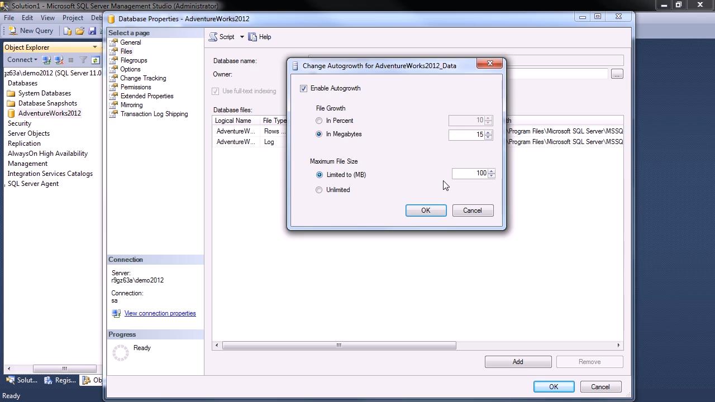Click the Script icon in dialog toolbar
Screen dimensions: 715x402
pyautogui.click(x=213, y=37)
